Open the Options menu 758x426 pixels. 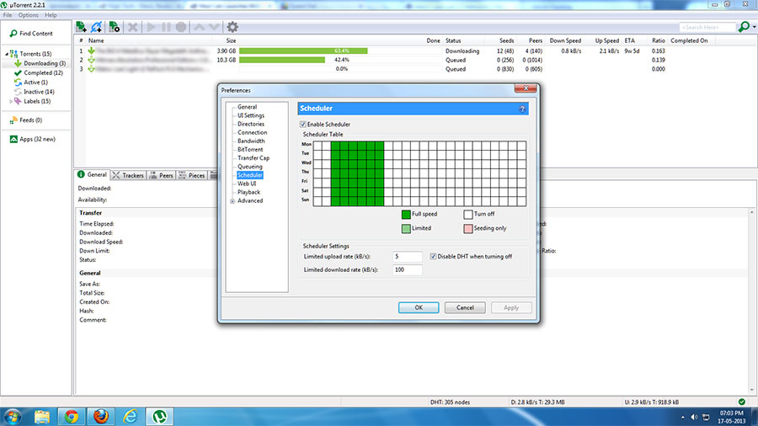pos(28,15)
